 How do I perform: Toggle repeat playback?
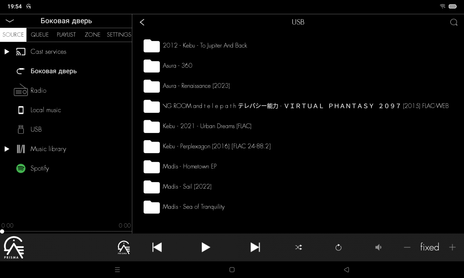338,247
